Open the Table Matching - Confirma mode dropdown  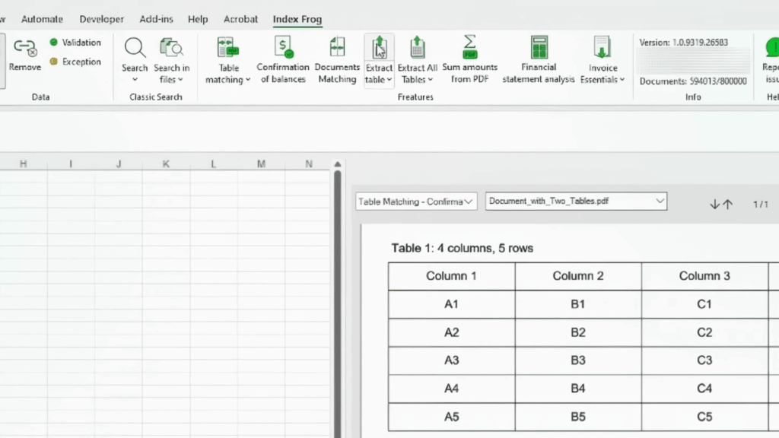point(416,201)
